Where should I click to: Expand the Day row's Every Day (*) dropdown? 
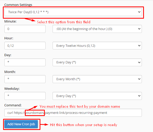click(x=97, y=62)
